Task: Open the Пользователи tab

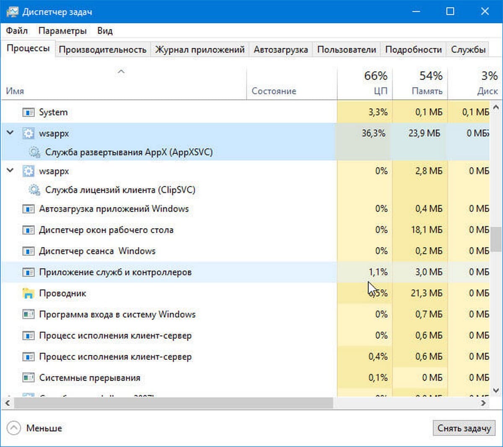Action: pyautogui.click(x=347, y=49)
